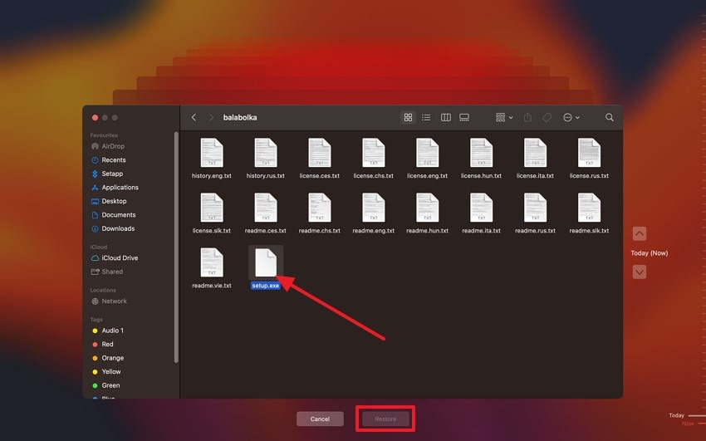This screenshot has height=441, width=706.
Task: Click the Share toolbar icon
Action: click(x=527, y=117)
